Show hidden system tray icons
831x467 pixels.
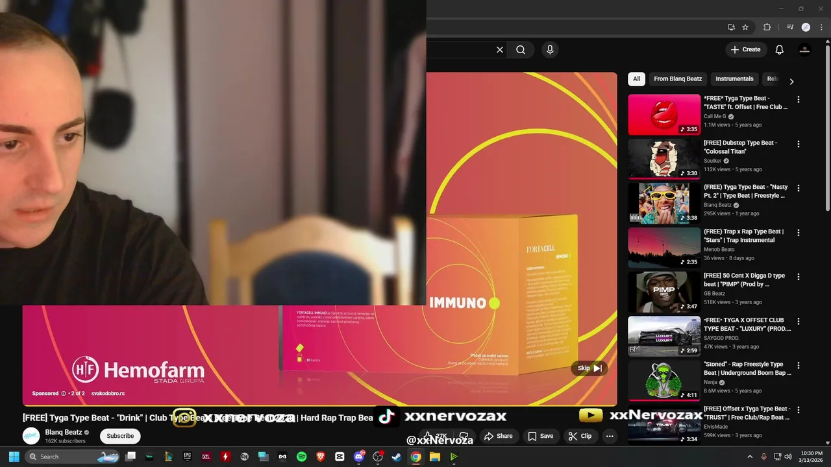click(750, 457)
